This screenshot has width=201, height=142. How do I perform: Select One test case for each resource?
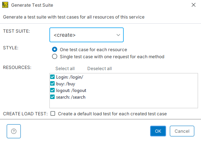click(x=55, y=49)
